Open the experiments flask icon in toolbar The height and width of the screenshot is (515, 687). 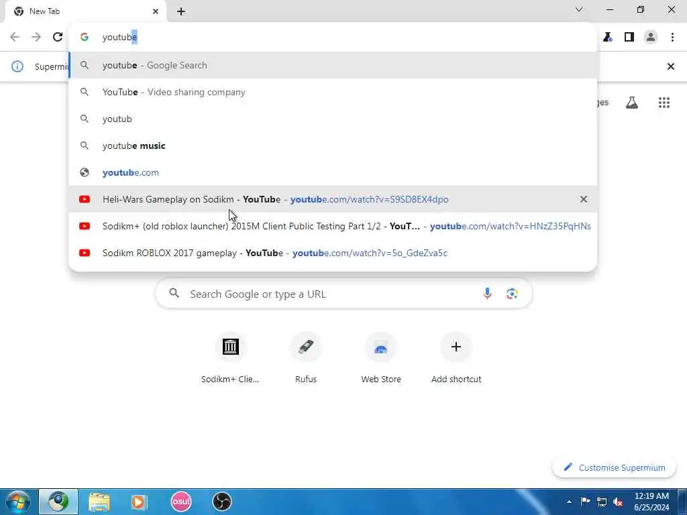pyautogui.click(x=607, y=38)
